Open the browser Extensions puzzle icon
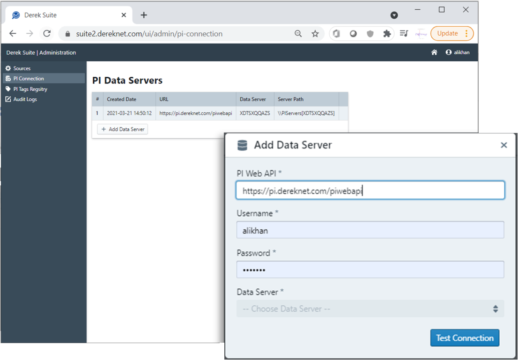Image resolution: width=518 pixels, height=360 pixels. tap(387, 34)
